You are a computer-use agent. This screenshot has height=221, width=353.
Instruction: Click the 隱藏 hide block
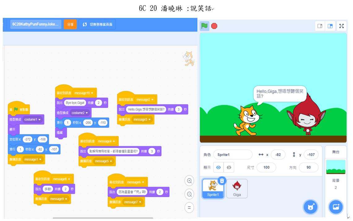click(x=61, y=132)
